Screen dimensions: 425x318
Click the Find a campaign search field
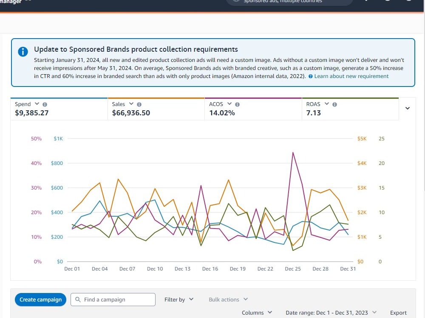click(x=113, y=300)
